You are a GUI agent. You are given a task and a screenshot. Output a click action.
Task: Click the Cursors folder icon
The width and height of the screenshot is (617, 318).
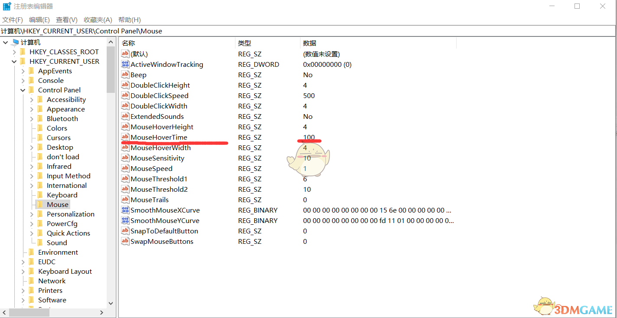(x=40, y=138)
